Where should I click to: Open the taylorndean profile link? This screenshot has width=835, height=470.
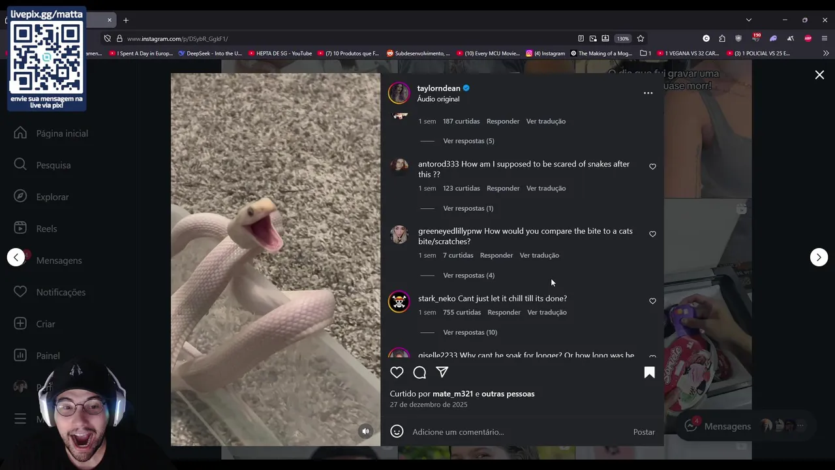point(438,88)
